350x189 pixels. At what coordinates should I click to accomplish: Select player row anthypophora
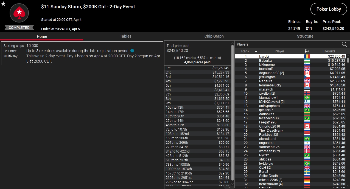[x=290, y=106]
